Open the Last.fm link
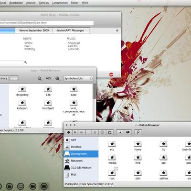Image resolution: width=191 pixels, height=191 pixels. [x=73, y=46]
